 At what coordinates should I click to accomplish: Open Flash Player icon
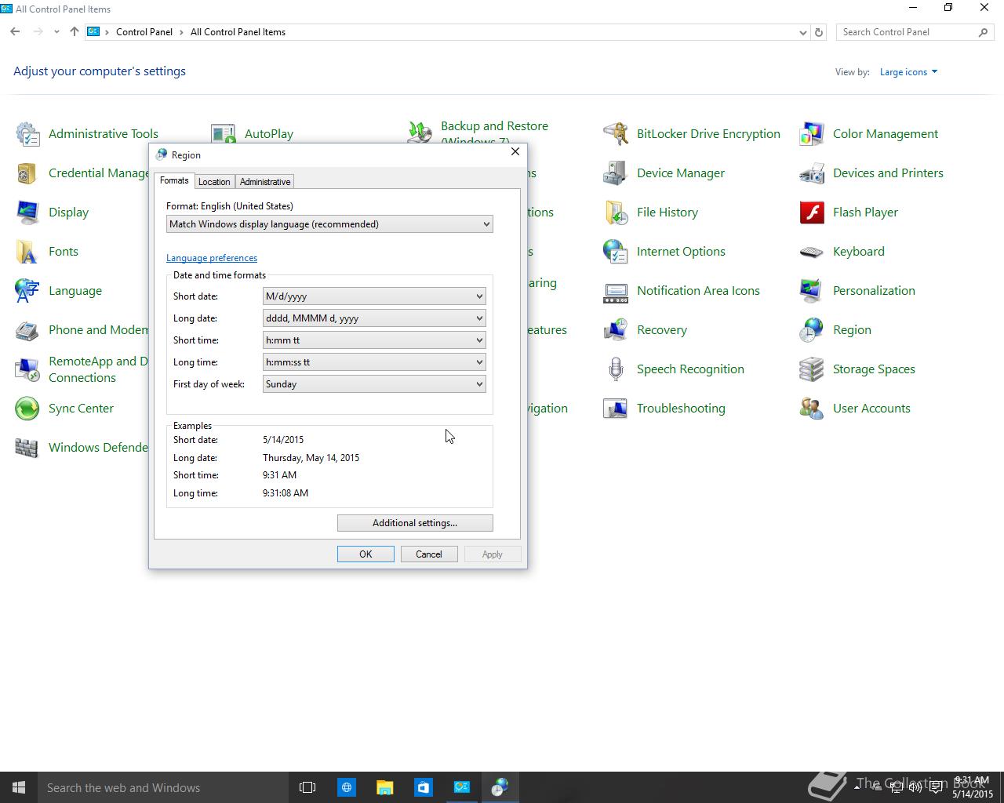coord(812,213)
